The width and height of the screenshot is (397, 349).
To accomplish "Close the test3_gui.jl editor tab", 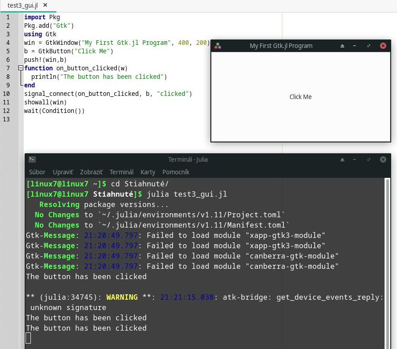I will pyautogui.click(x=45, y=5).
